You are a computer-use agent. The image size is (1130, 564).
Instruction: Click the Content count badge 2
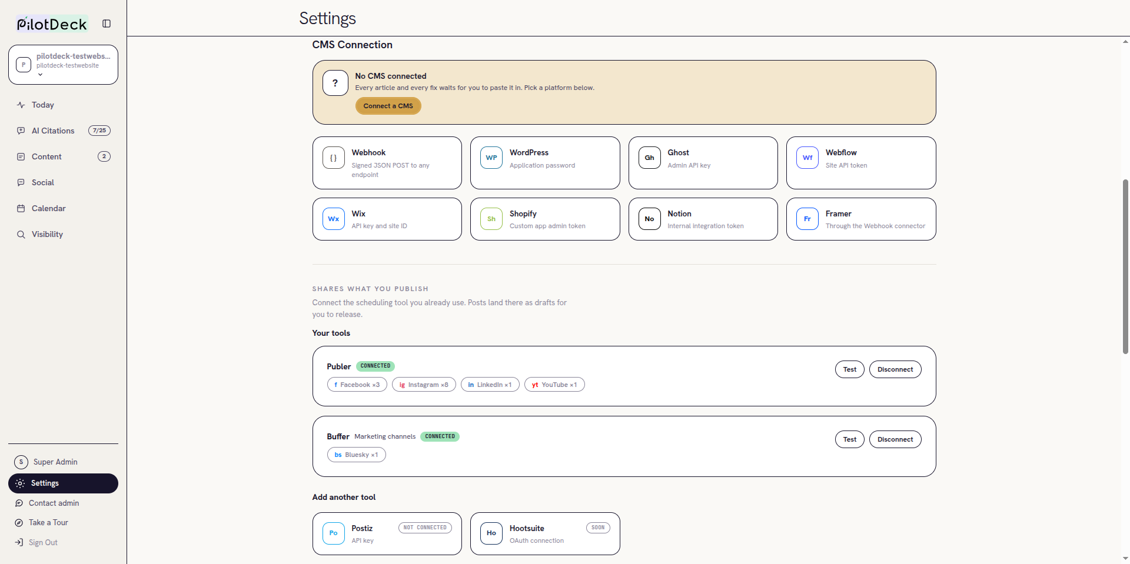point(104,156)
